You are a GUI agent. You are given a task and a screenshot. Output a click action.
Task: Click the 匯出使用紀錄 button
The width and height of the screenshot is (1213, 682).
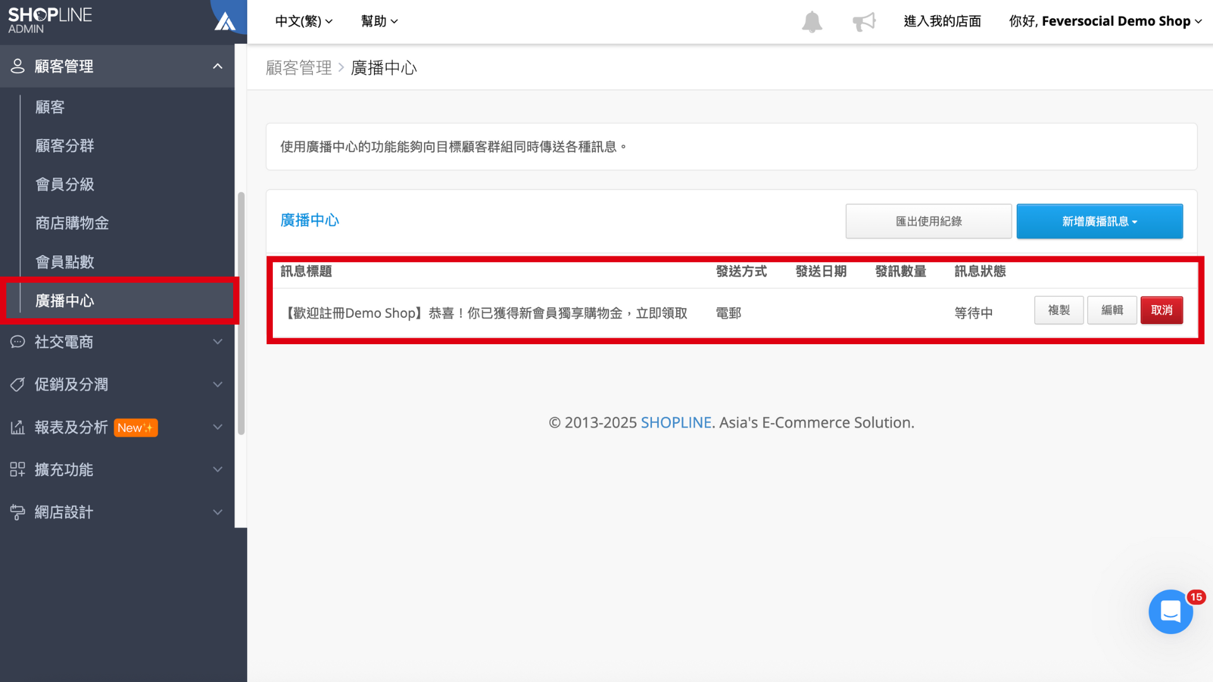[928, 222]
